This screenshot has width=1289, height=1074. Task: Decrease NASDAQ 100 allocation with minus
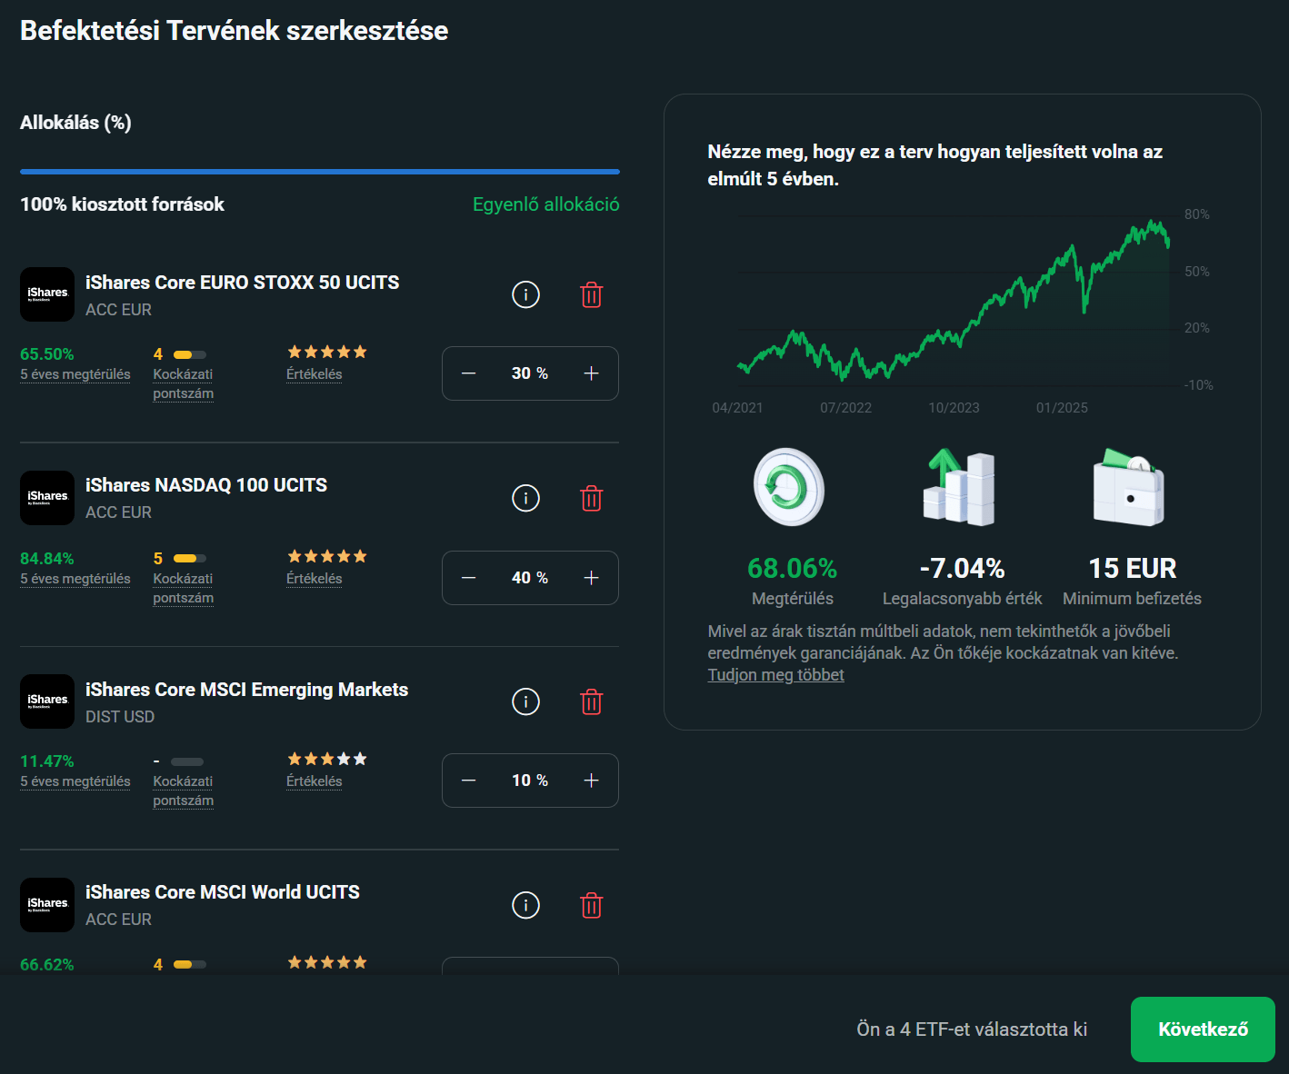[469, 578]
